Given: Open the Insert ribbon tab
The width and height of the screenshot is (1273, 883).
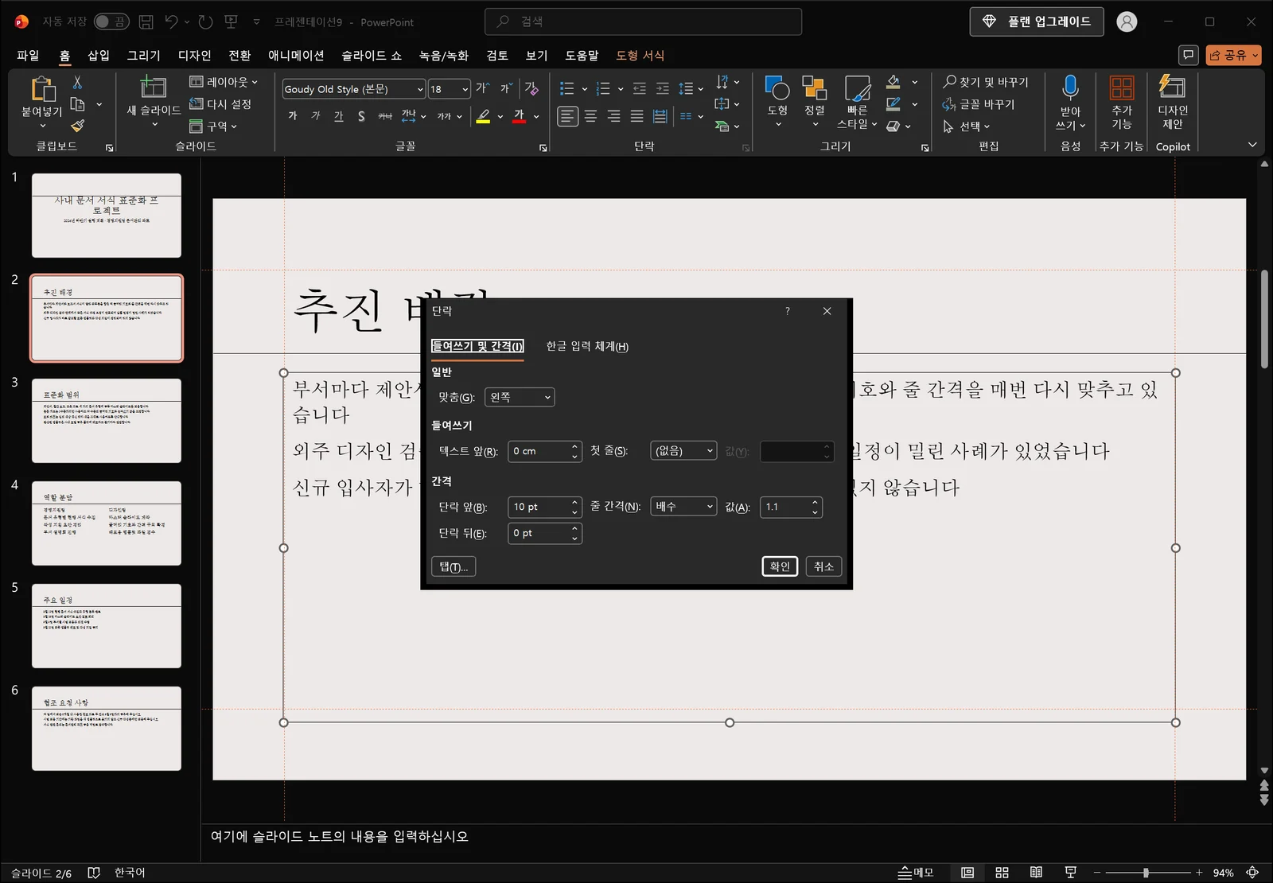Looking at the screenshot, I should pos(99,55).
